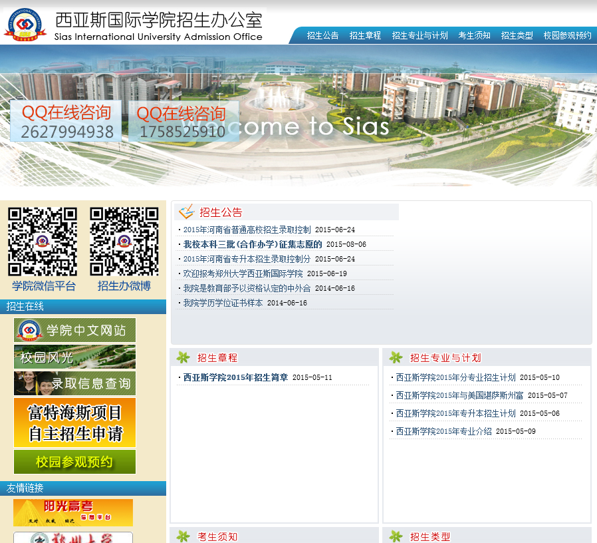
Task: Open 我院学历学位证书样本 announcement
Action: click(x=223, y=303)
